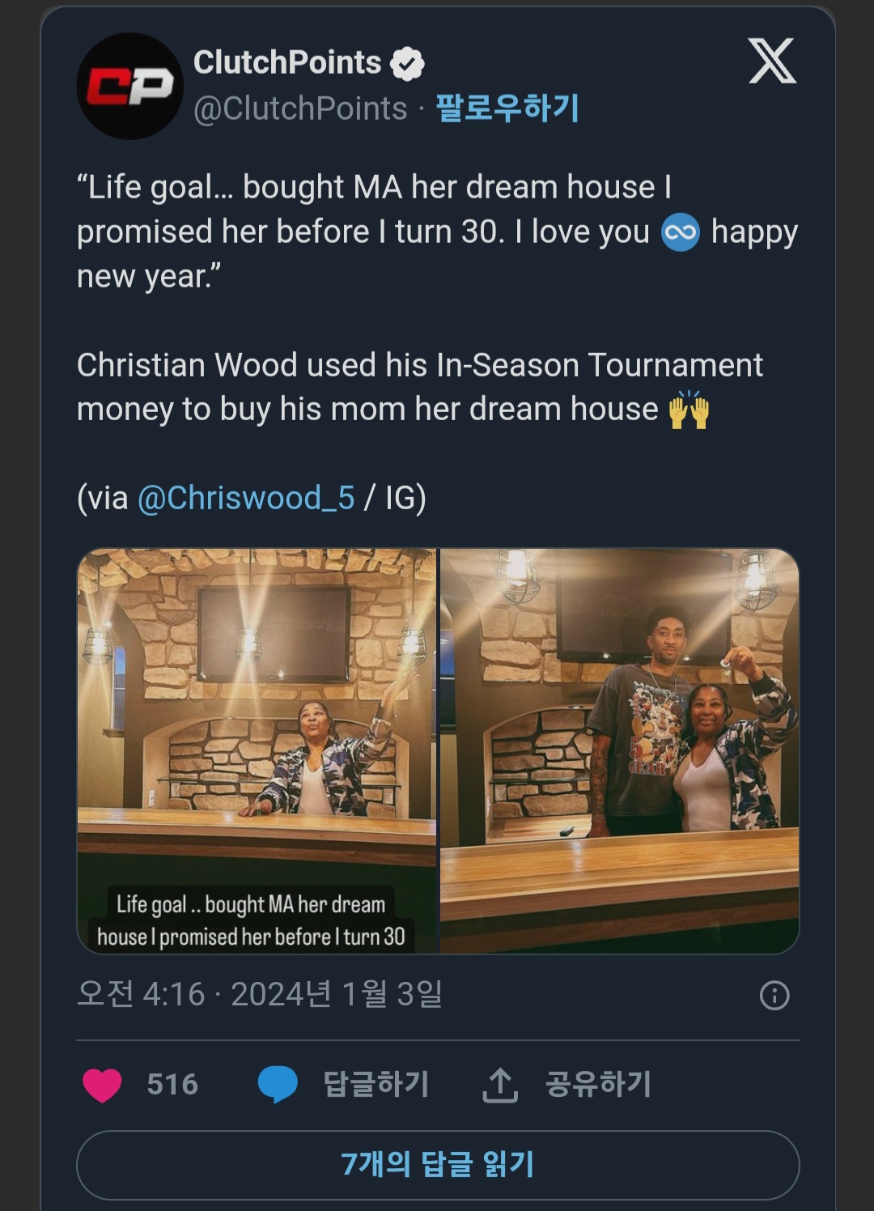Open the tweet info circle icon
874x1211 pixels.
(x=774, y=995)
